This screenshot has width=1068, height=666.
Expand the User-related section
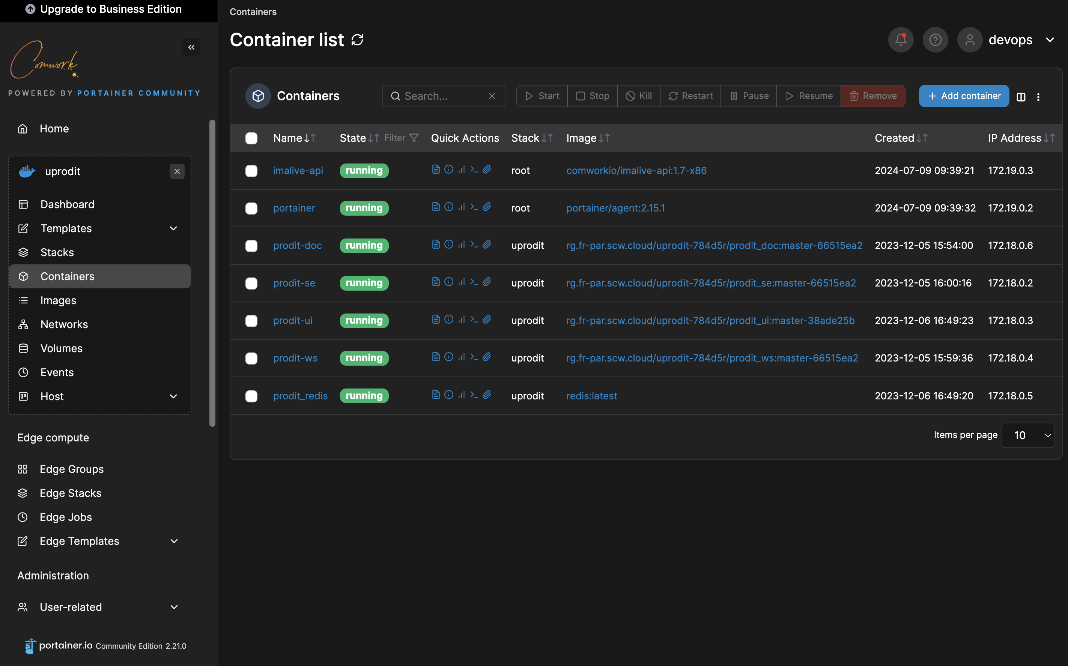point(99,607)
